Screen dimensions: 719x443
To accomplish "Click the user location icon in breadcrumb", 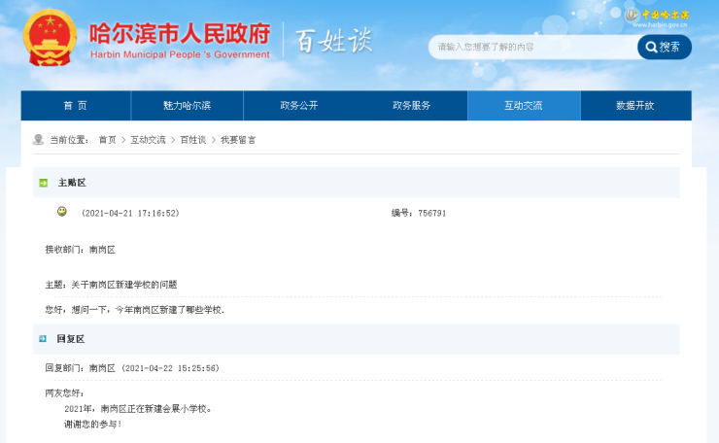I will pyautogui.click(x=38, y=140).
